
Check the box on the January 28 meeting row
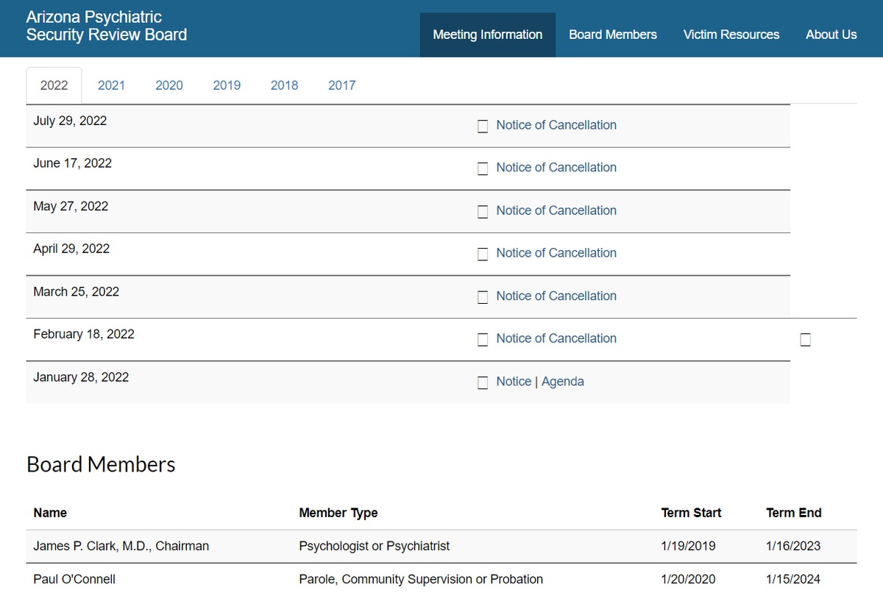[x=483, y=383]
